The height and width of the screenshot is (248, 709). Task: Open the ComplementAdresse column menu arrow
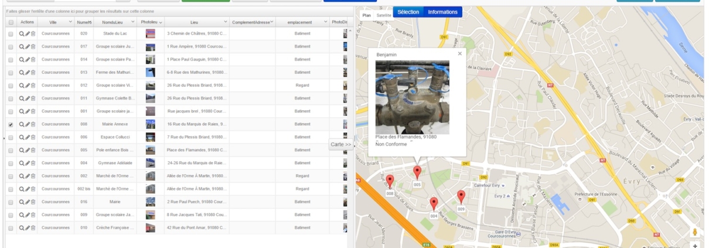tap(272, 22)
